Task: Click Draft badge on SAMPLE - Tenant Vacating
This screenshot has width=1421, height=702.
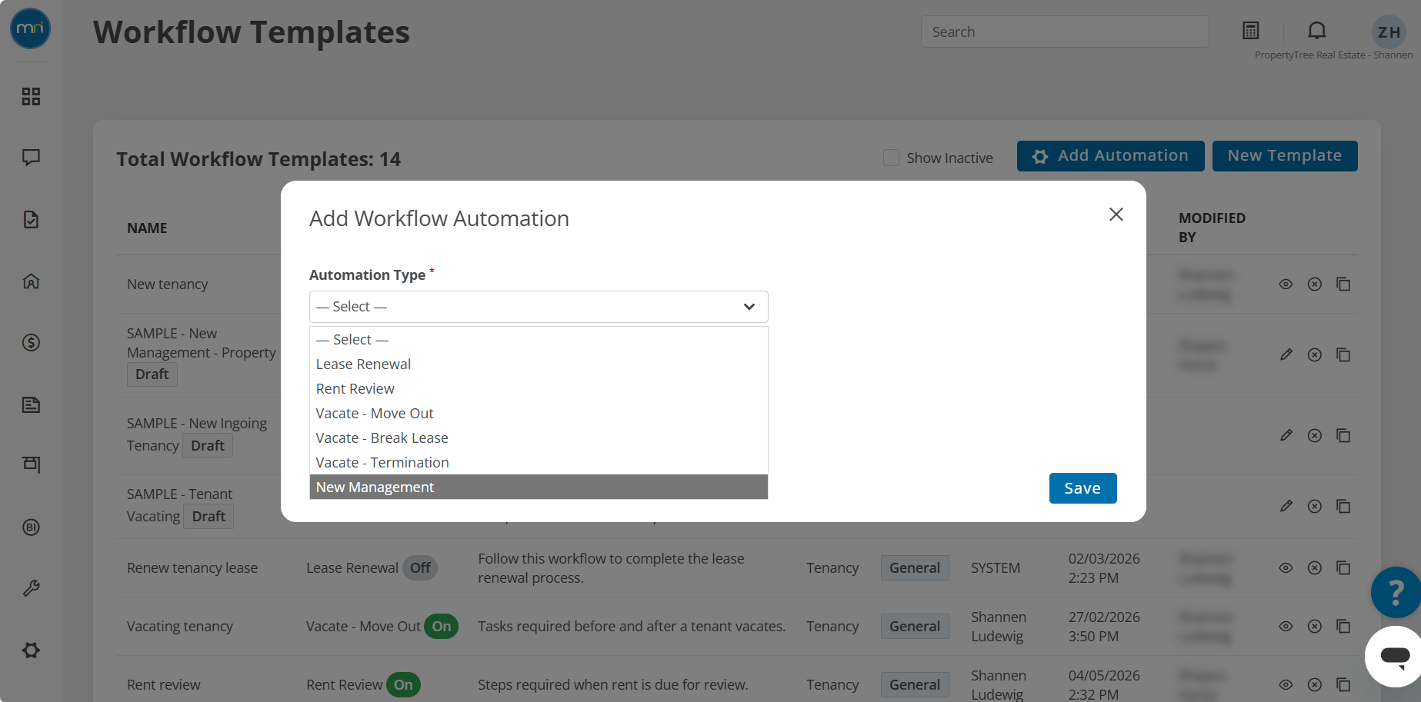Action: 208,517
